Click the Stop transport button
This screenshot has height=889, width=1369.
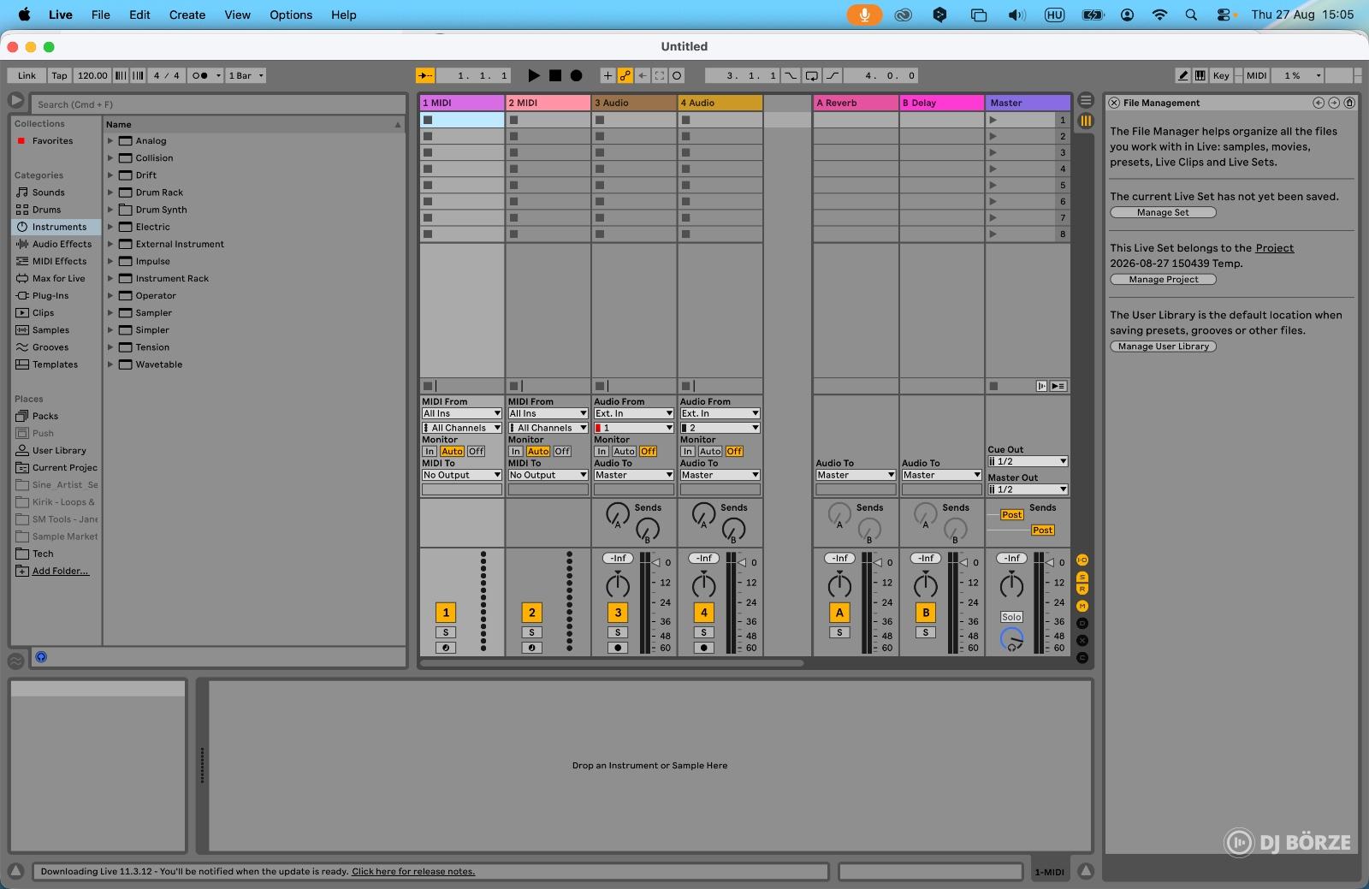coord(555,75)
